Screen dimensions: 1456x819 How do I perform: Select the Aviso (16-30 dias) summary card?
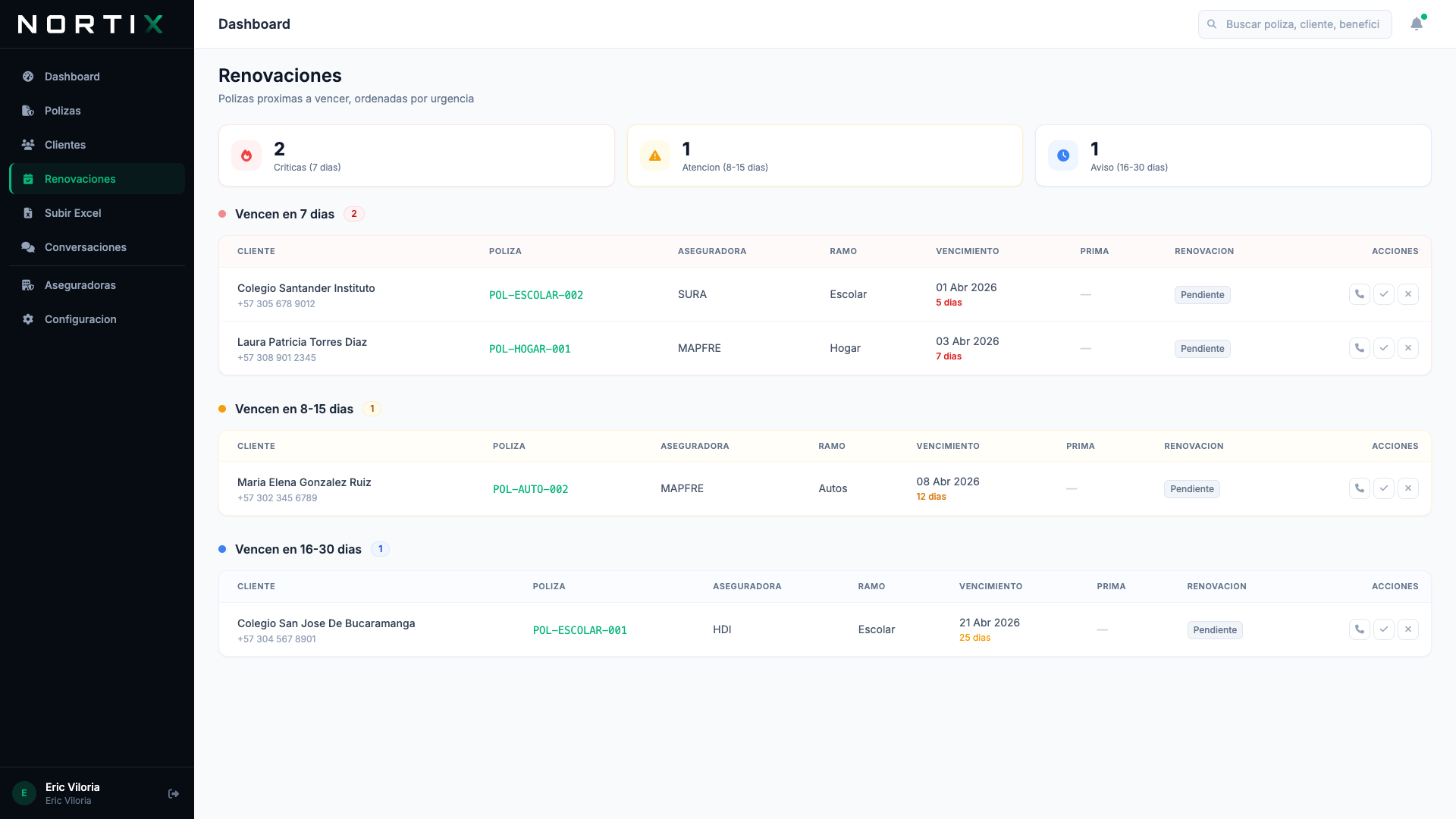point(1232,155)
